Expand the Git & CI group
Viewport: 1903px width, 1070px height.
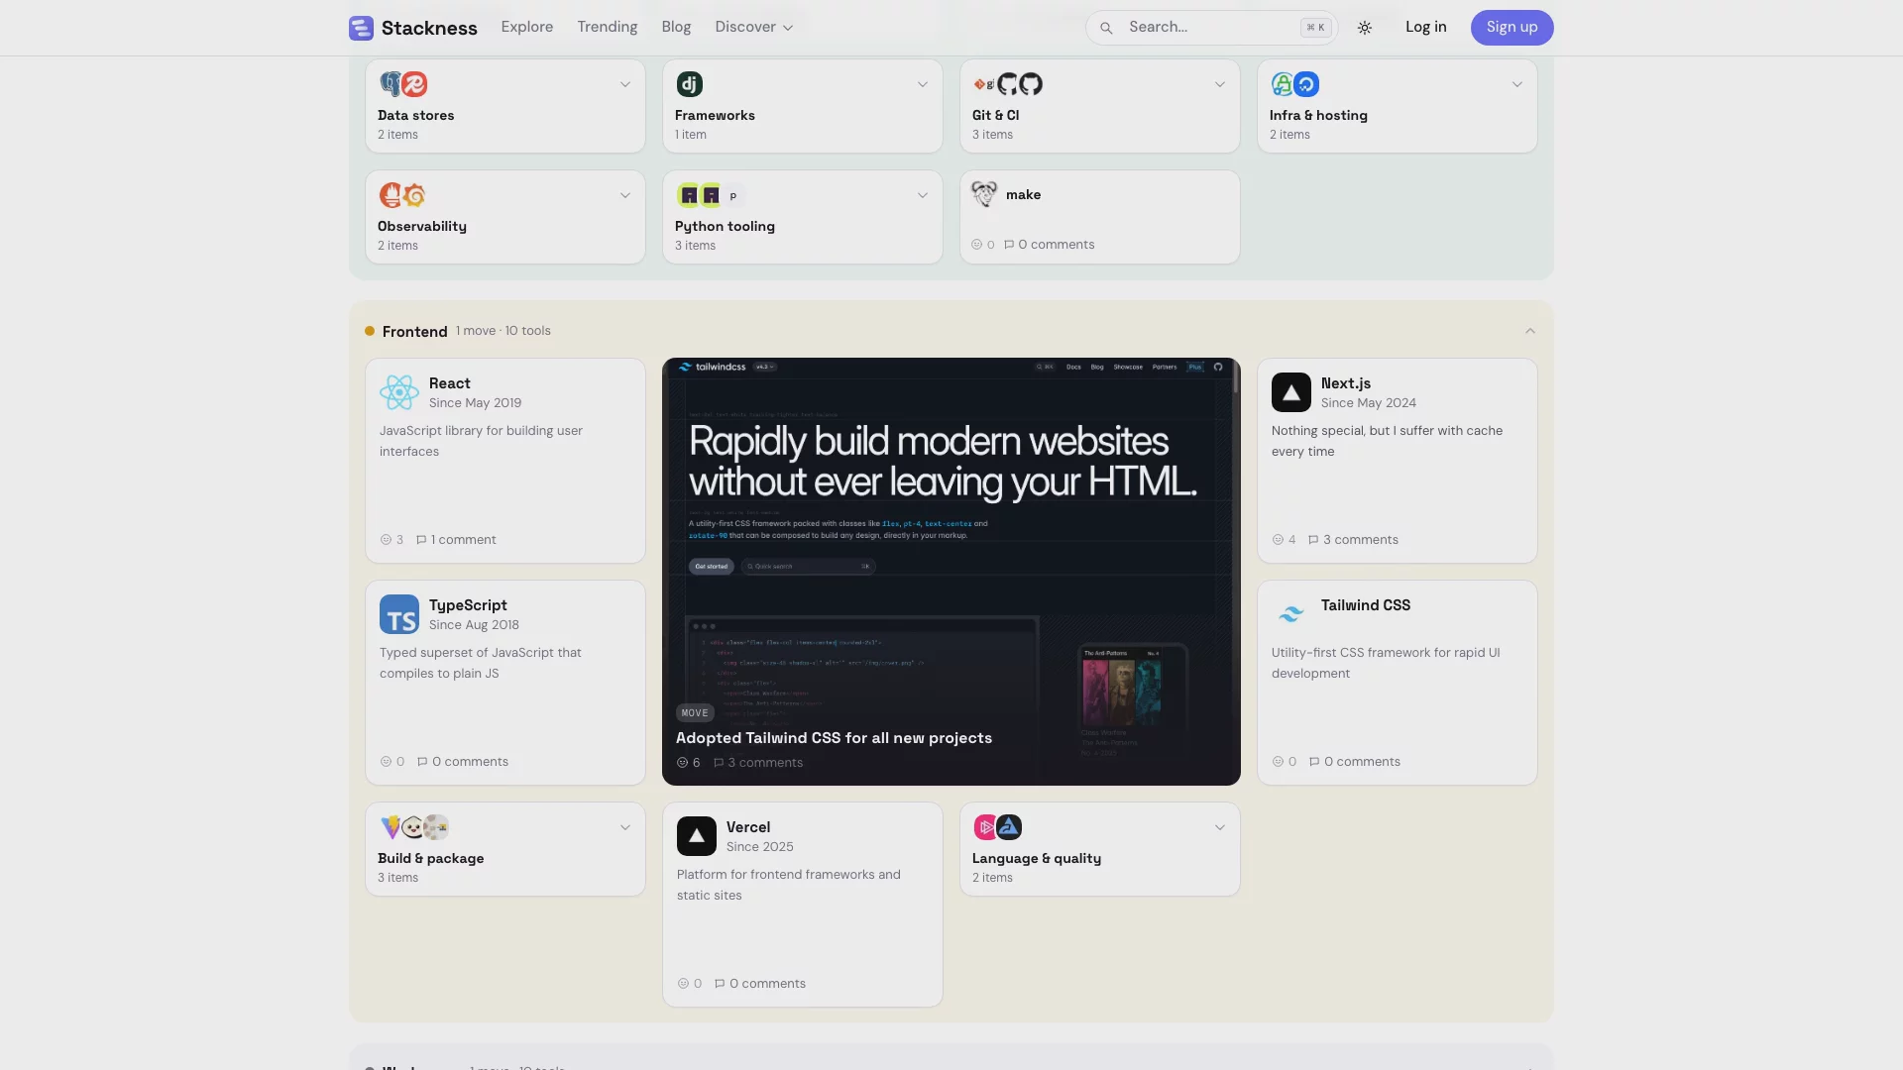1220,84
